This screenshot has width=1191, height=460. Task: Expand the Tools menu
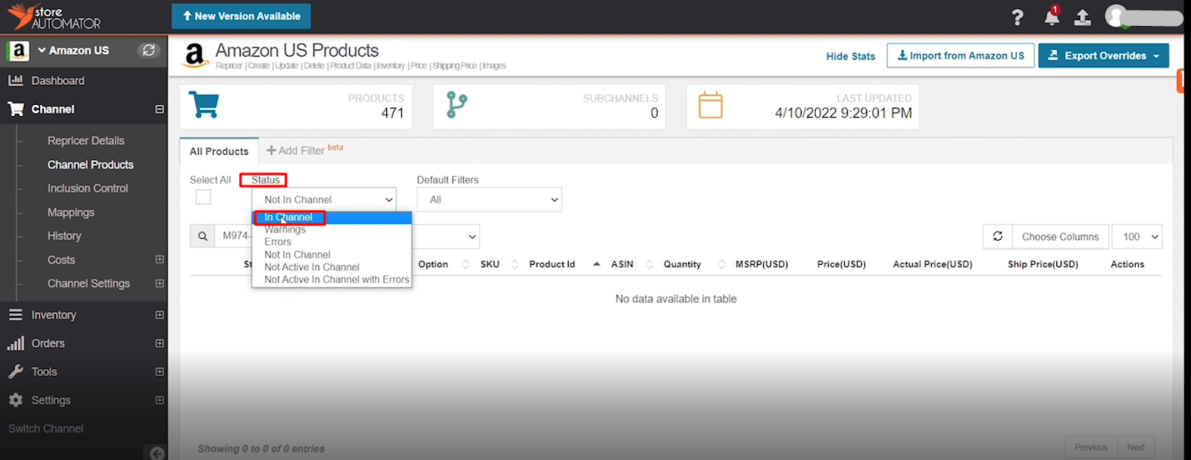(159, 371)
